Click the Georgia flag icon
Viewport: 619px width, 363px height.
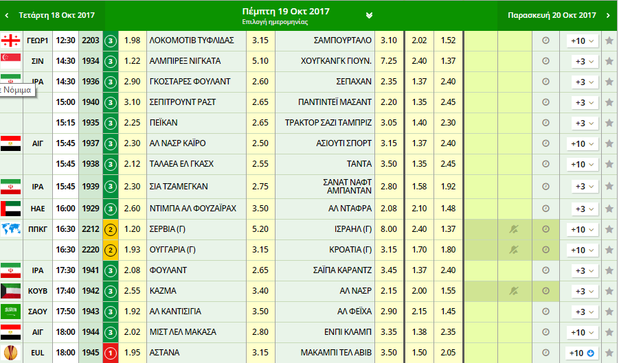[11, 40]
